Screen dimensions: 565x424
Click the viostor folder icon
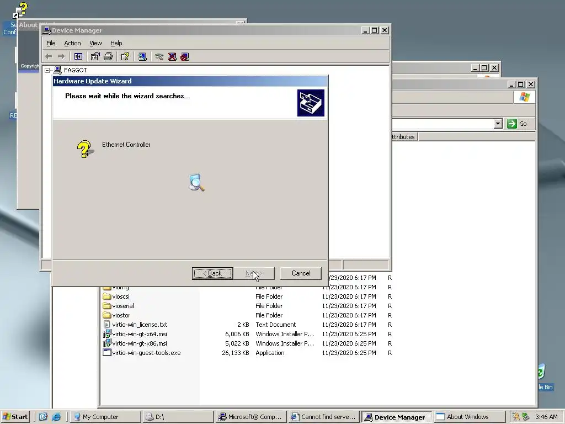106,315
